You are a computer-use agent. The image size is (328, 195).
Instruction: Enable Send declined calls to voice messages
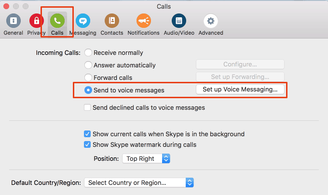pos(87,107)
